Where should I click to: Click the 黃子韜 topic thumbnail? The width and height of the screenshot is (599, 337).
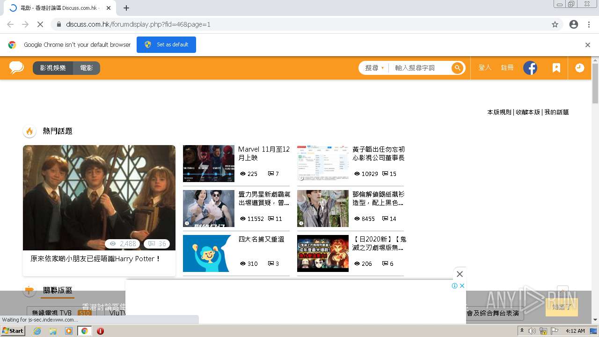(x=323, y=163)
